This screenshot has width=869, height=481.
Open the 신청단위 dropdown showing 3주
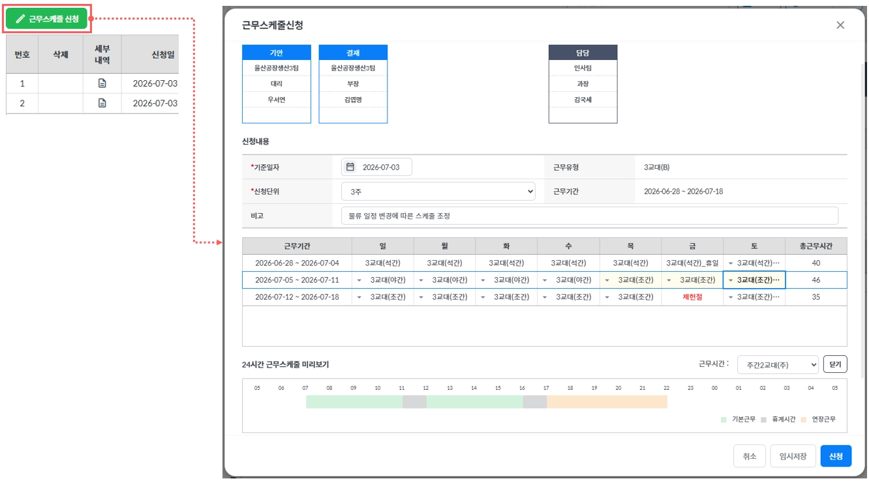[x=438, y=192]
